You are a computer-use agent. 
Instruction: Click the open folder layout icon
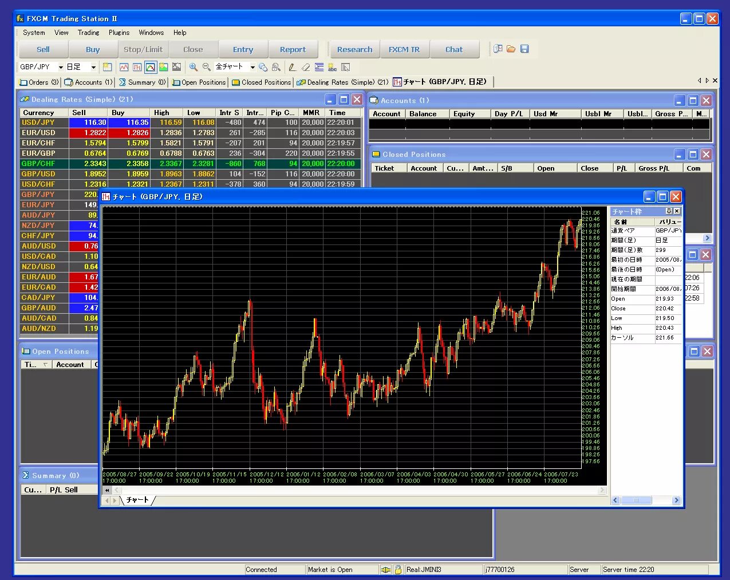pos(511,49)
